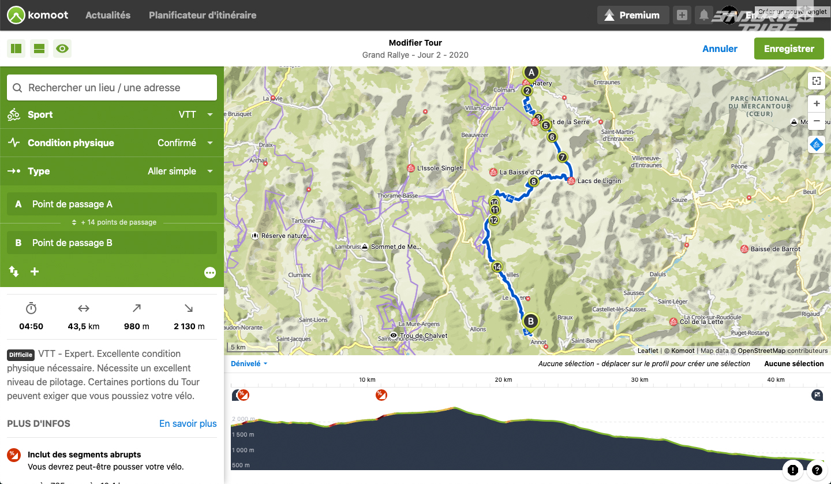Open notifications bell icon

click(703, 16)
